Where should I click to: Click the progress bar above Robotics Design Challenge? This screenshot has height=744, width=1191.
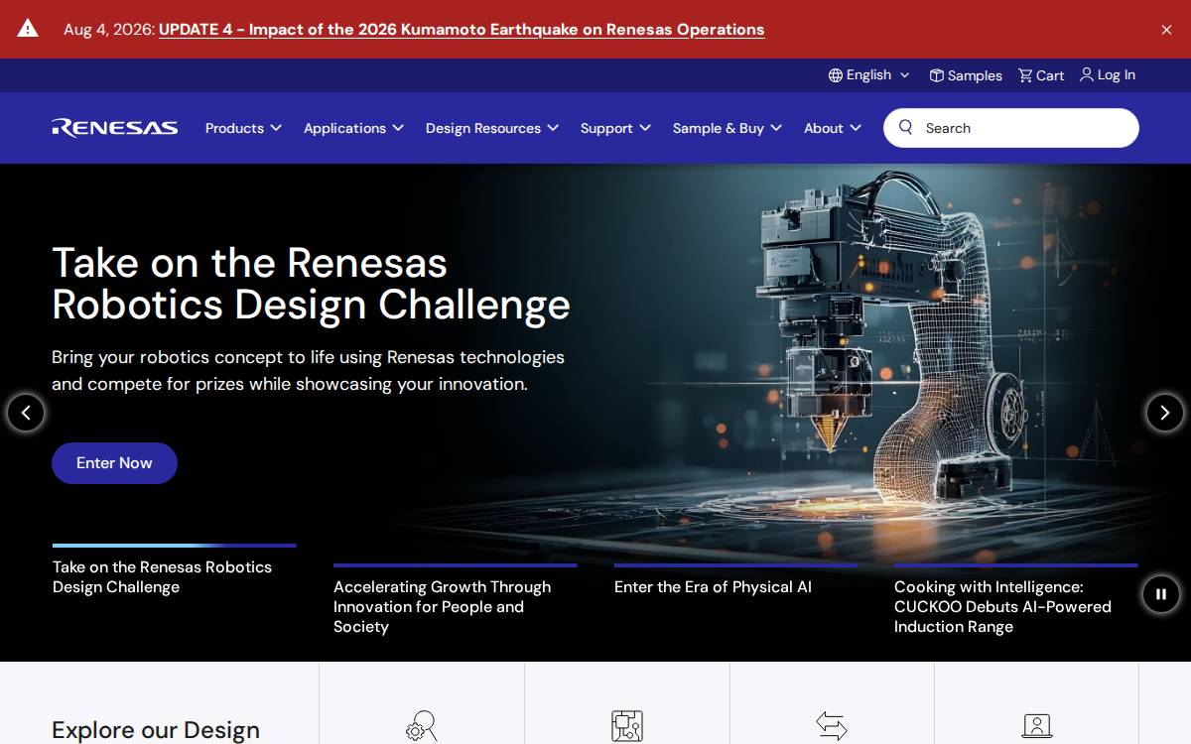point(175,546)
